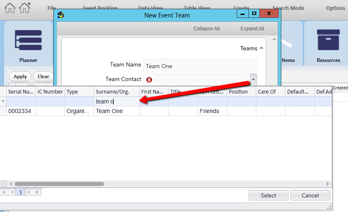The height and width of the screenshot is (212, 348).
Task: Click Expand All in the dialog
Action: point(252,29)
